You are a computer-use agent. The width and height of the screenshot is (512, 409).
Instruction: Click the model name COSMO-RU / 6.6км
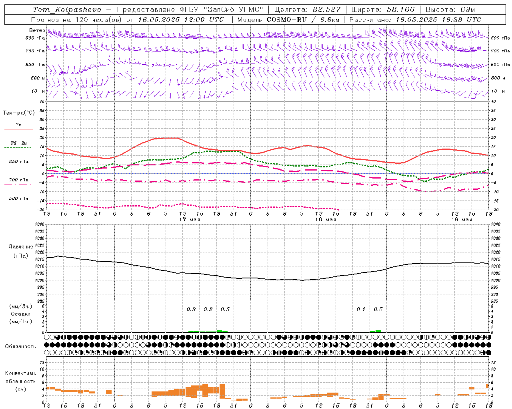coord(303,20)
